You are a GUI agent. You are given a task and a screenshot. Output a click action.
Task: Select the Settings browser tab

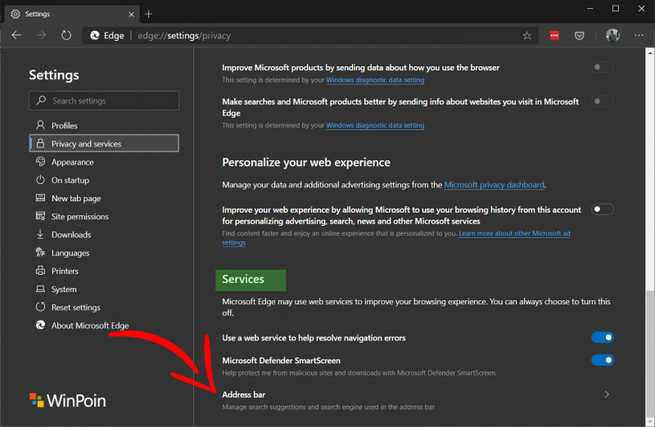tap(72, 14)
